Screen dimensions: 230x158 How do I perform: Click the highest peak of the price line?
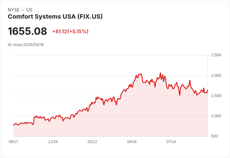(160, 73)
